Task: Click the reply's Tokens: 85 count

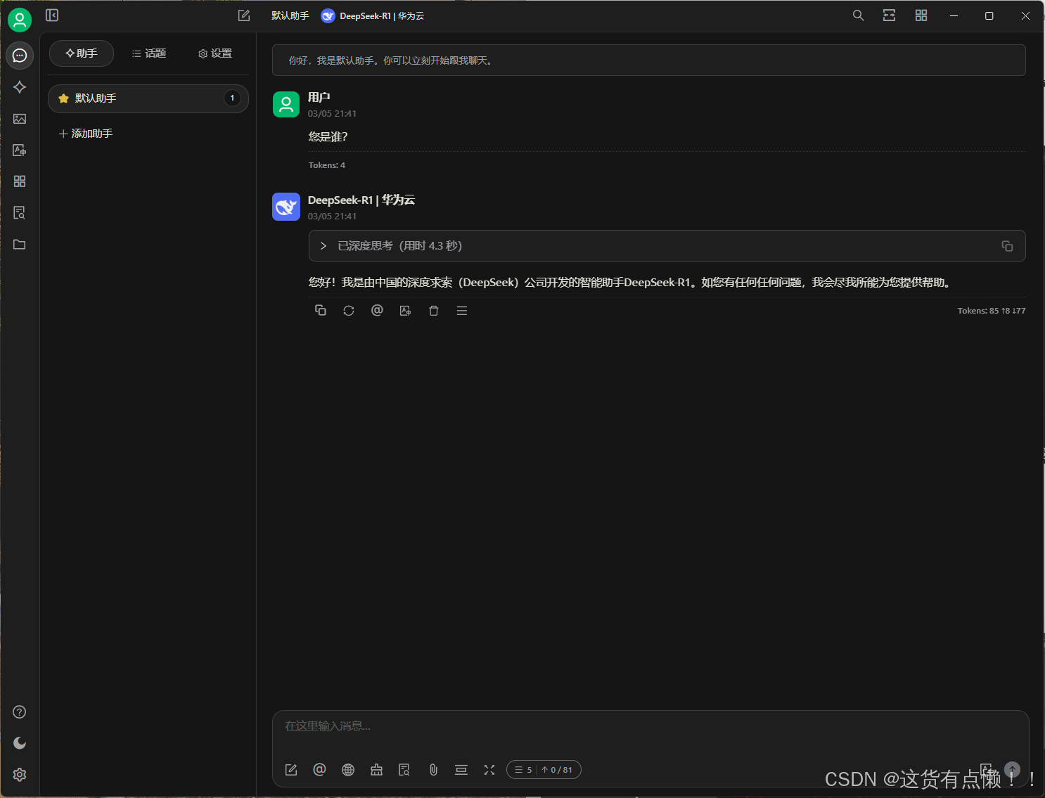Action: [992, 311]
